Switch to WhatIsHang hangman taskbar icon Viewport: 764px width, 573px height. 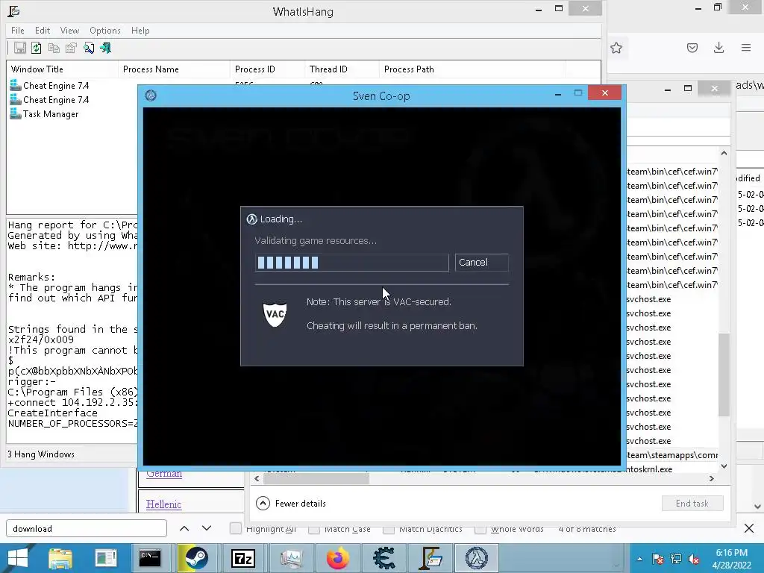coord(430,558)
